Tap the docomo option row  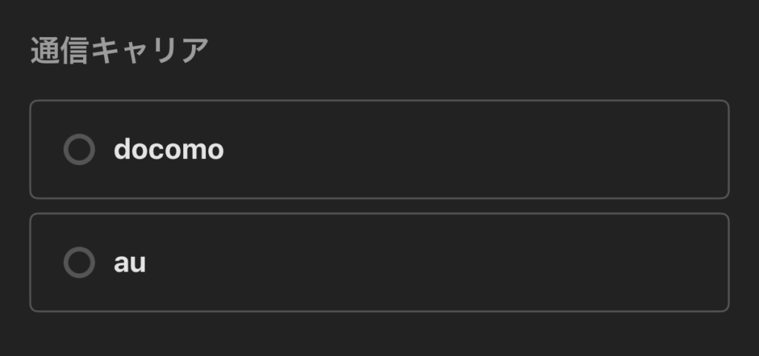click(x=379, y=150)
